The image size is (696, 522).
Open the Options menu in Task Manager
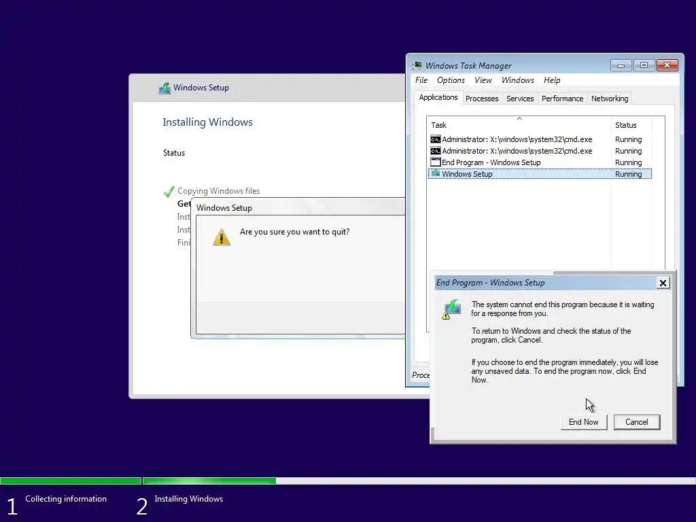451,80
